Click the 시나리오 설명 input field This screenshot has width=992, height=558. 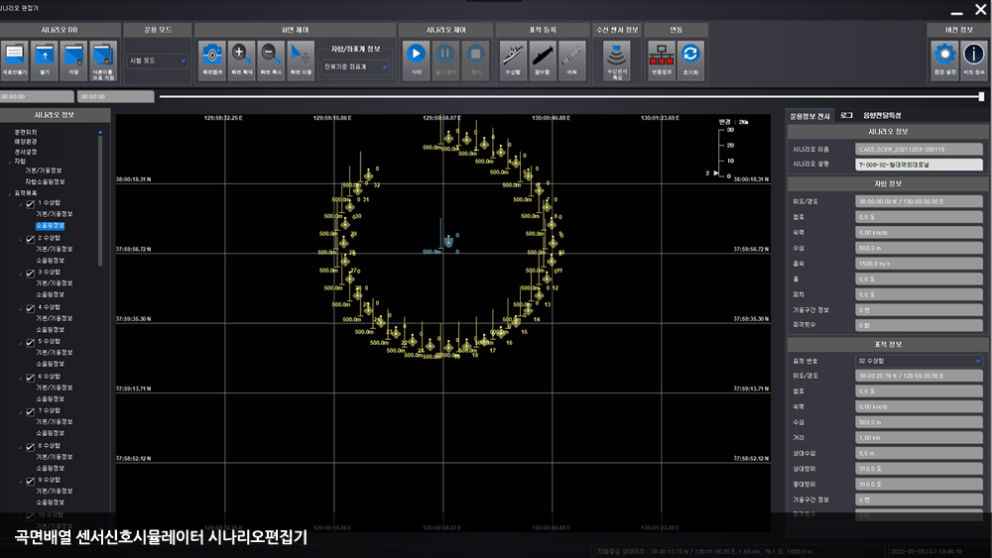click(919, 165)
